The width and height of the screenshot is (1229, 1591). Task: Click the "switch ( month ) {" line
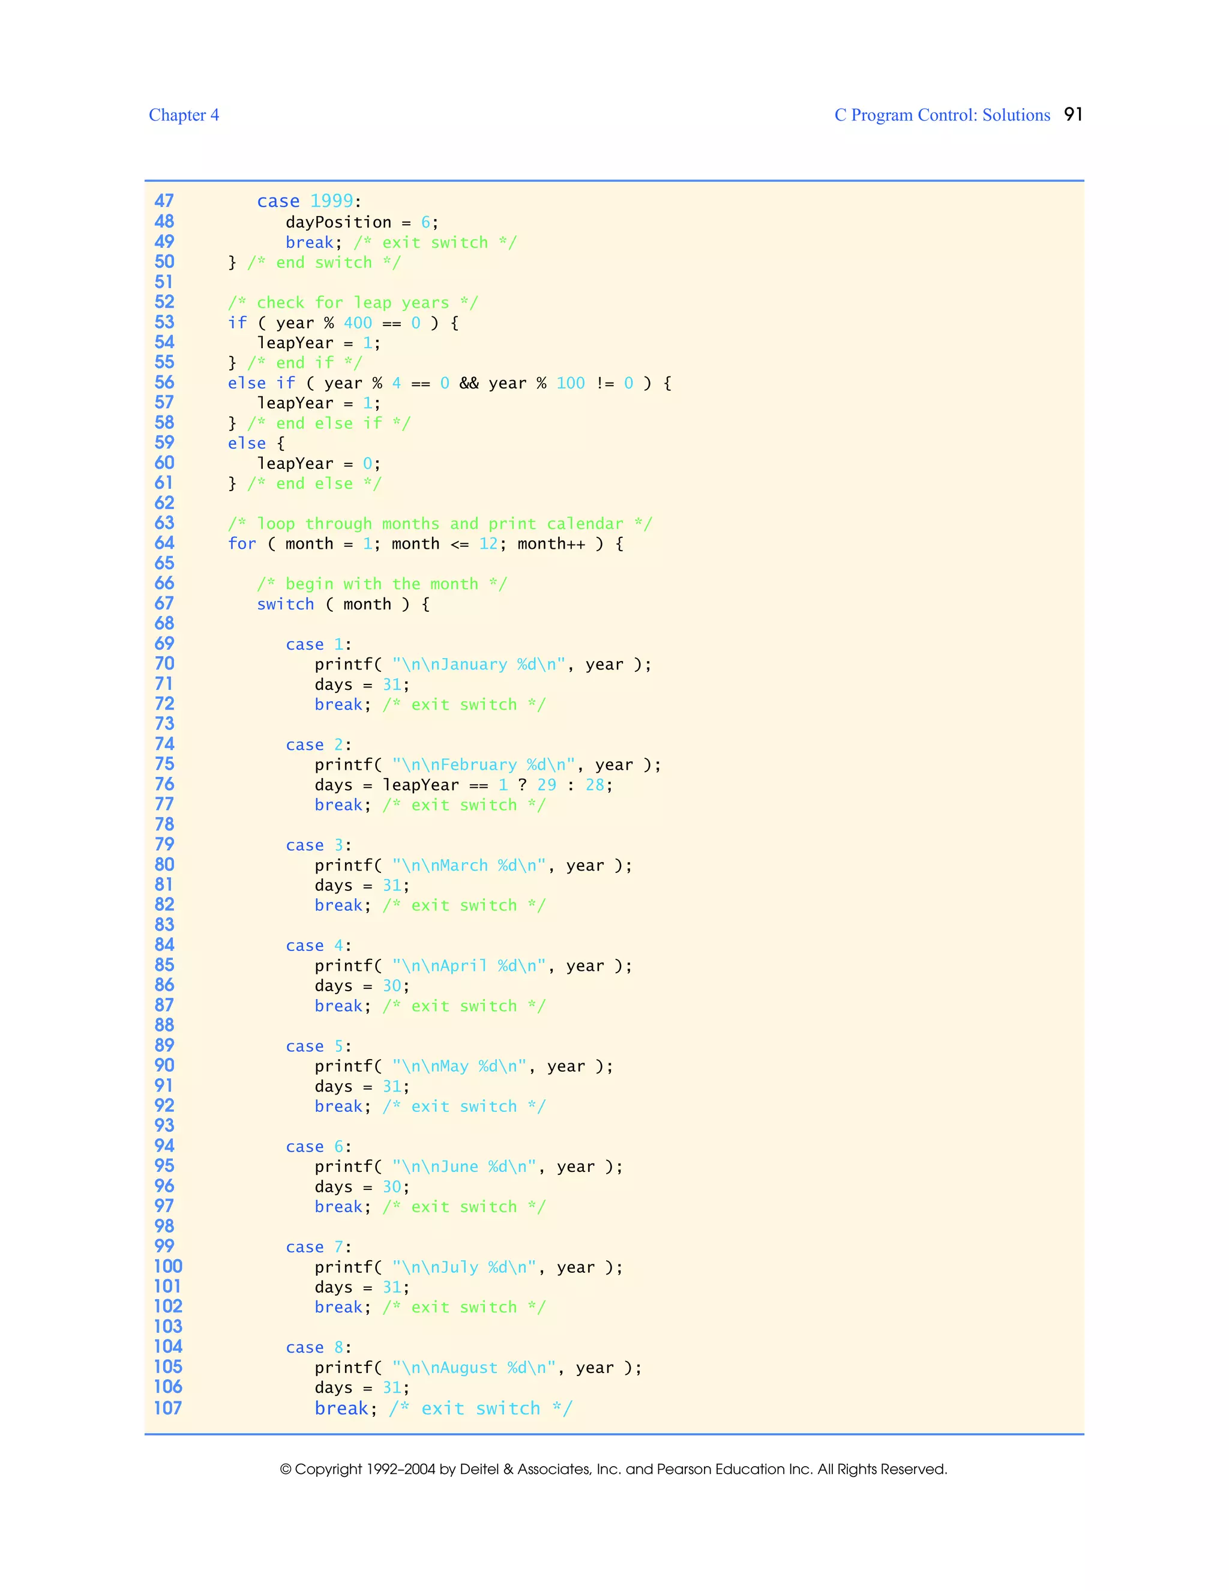[343, 604]
